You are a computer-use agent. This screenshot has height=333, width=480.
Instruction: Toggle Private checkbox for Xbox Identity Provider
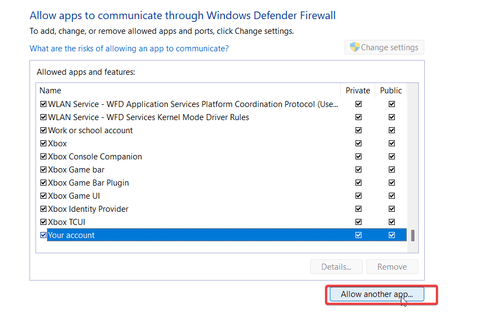358,209
